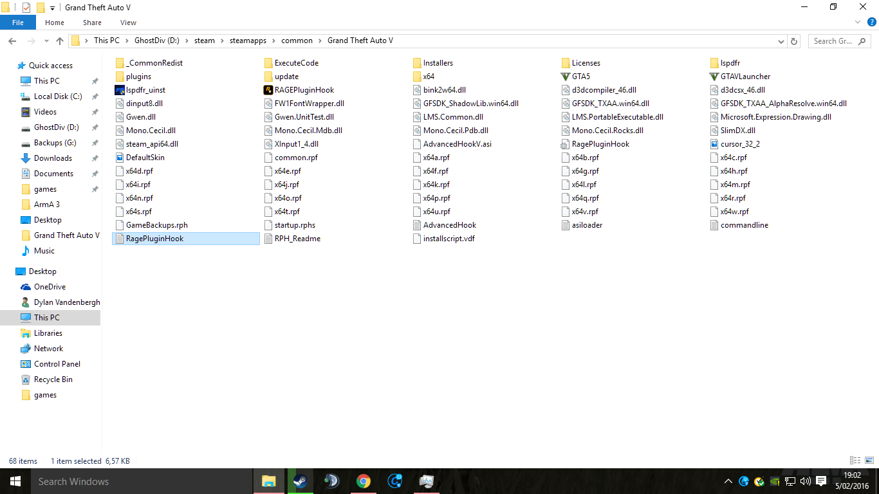Switch to large thumbnails view in the status bar

pyautogui.click(x=868, y=461)
